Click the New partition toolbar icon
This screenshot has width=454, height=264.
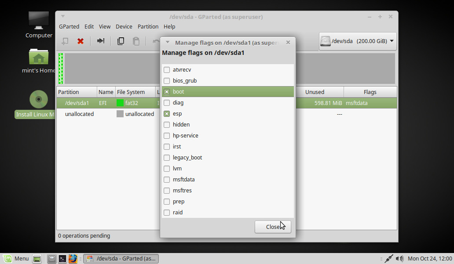pos(65,41)
